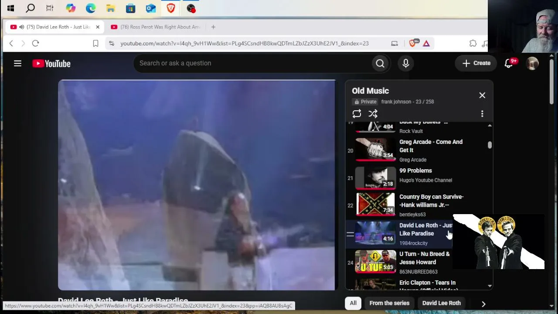Focus the browser address bar URL
Viewport: 558px width, 314px height.
point(245,43)
